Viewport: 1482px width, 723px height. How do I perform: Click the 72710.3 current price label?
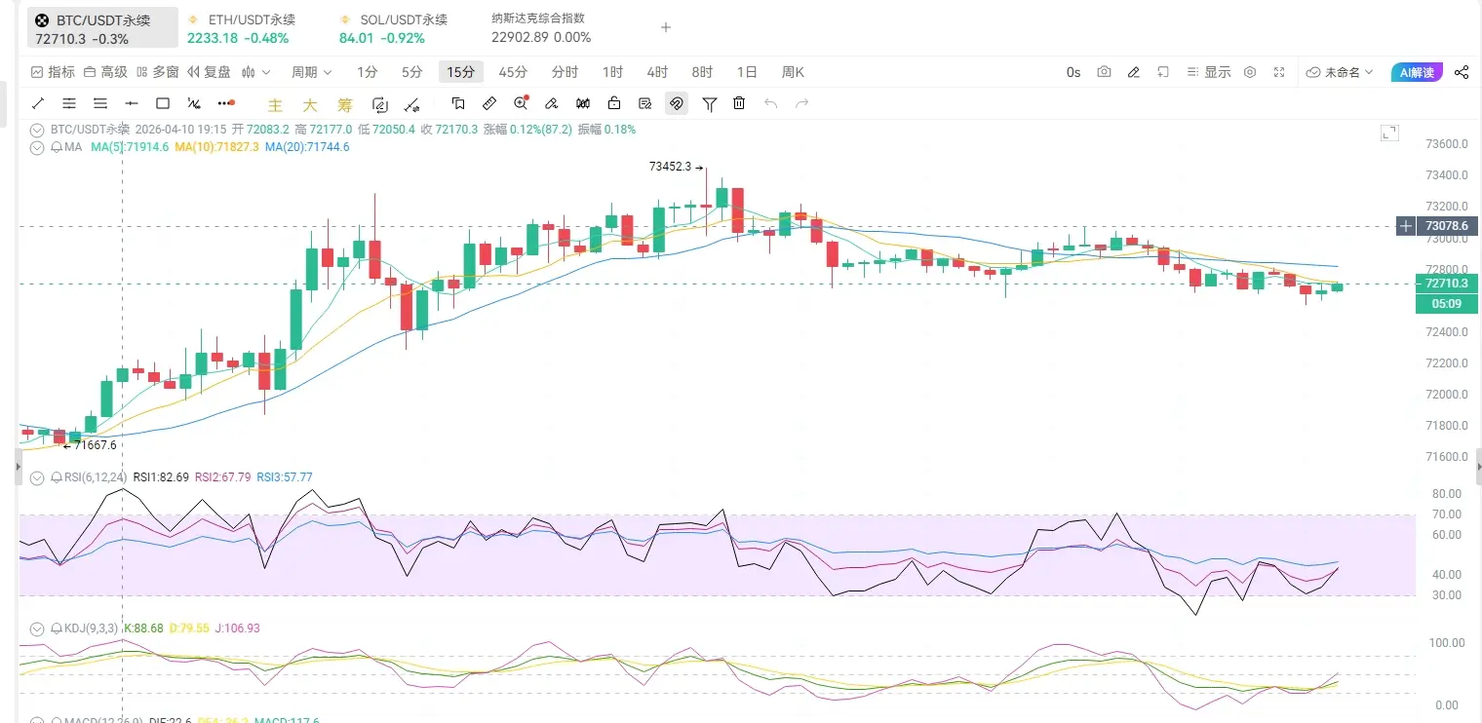coord(1447,284)
